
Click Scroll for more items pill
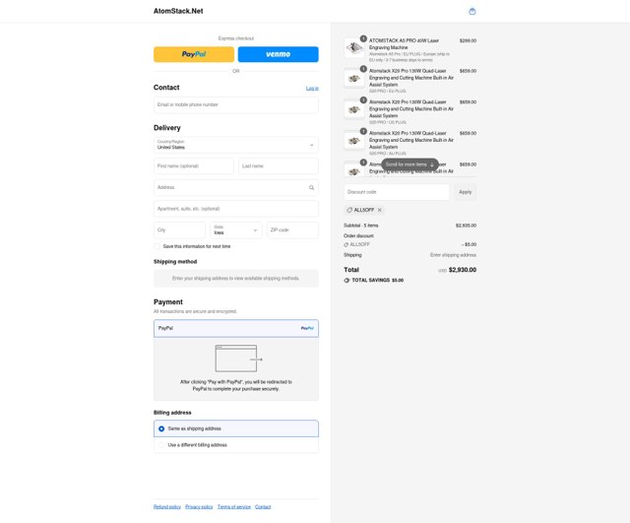point(409,164)
